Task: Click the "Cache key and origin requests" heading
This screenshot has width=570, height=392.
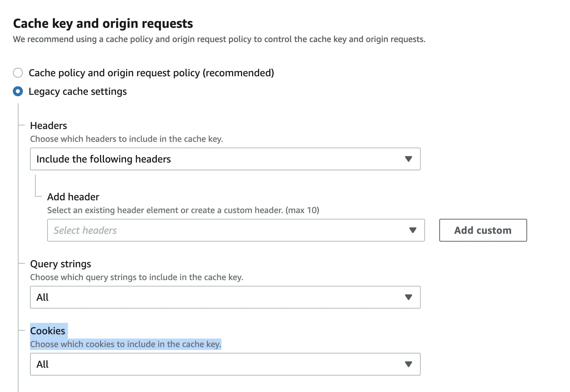Action: click(x=103, y=24)
